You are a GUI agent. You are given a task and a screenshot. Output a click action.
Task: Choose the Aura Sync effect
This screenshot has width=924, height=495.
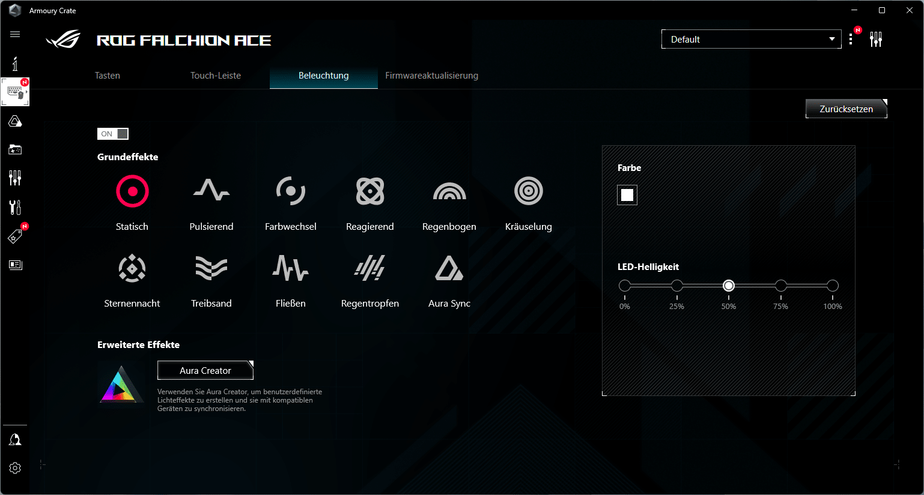(x=449, y=268)
